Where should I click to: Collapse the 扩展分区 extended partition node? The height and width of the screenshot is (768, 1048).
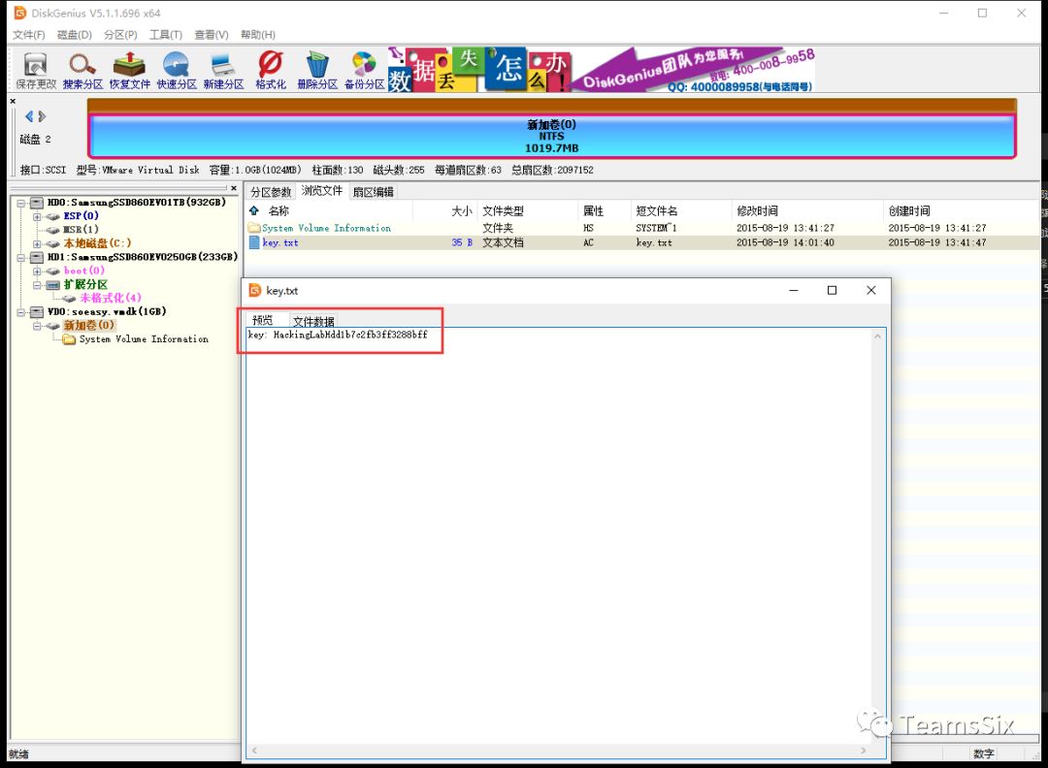[38, 284]
